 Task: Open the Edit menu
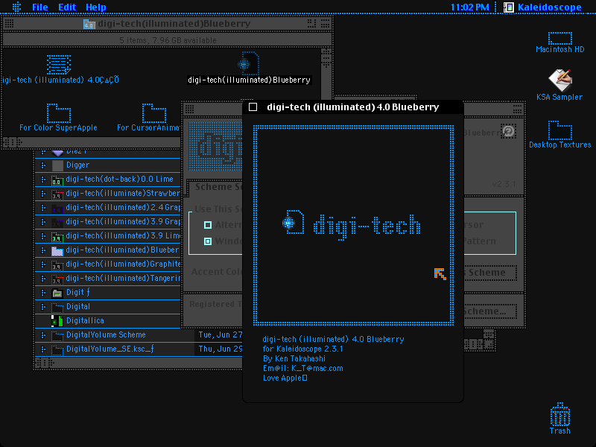click(x=67, y=7)
